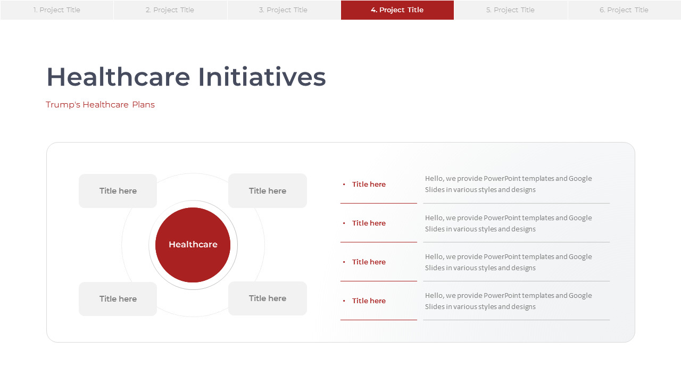
Task: Select the description text in the third row
Action: [x=508, y=262]
